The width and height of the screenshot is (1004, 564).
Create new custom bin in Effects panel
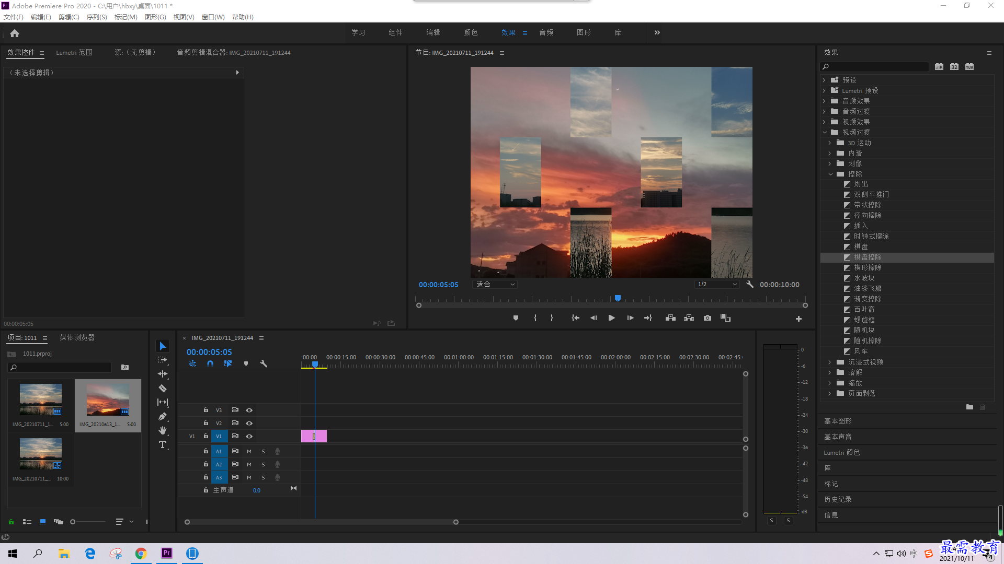tap(969, 407)
